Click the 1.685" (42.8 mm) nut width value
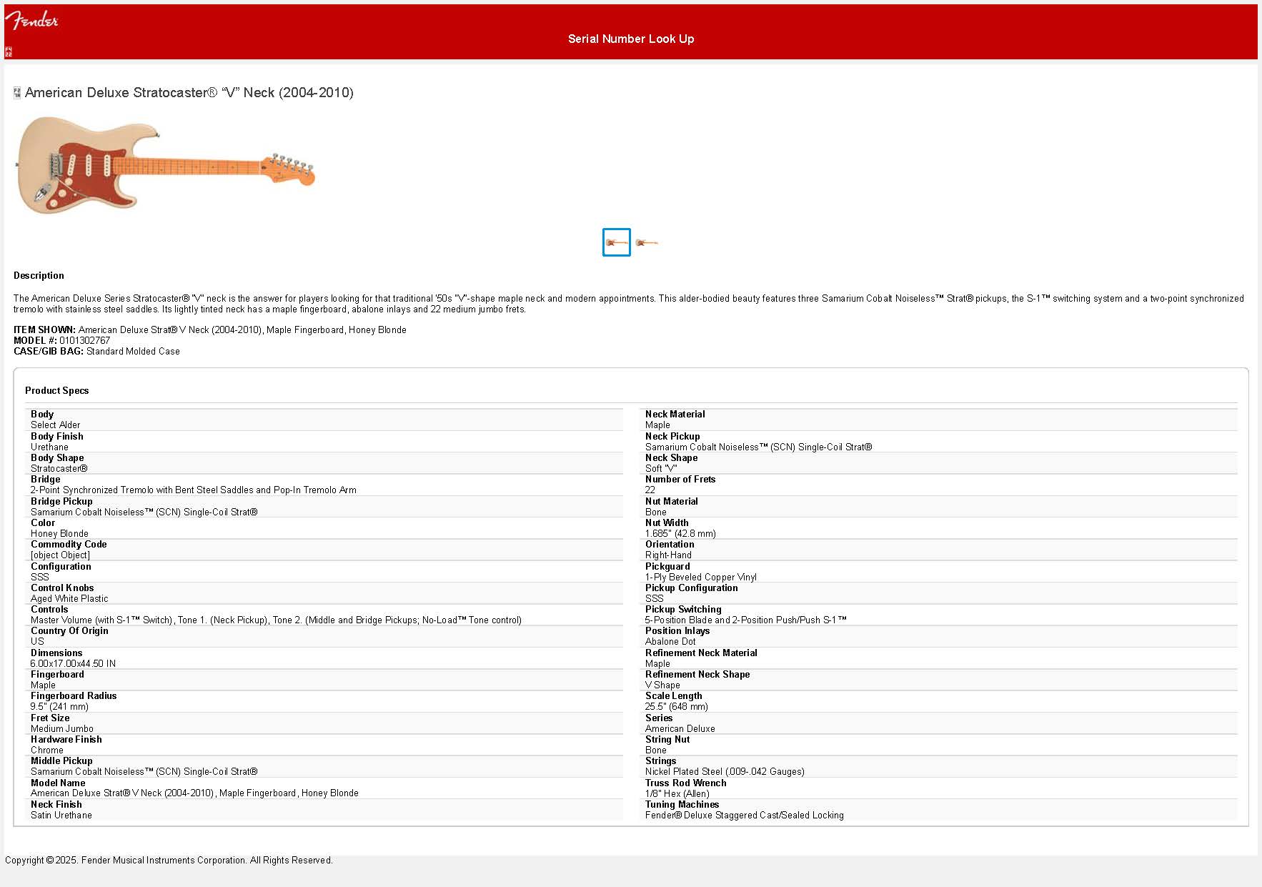 (x=680, y=533)
